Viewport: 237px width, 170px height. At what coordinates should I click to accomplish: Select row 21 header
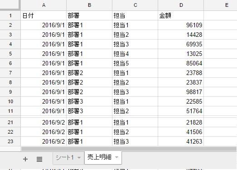click(10, 122)
